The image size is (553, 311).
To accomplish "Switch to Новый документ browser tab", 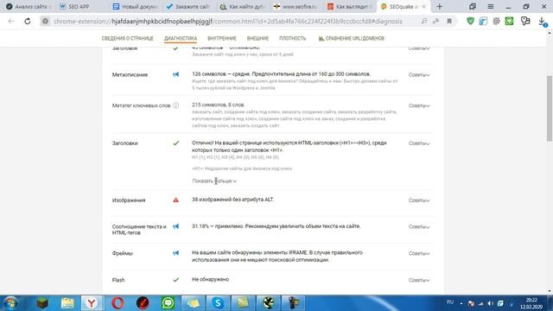I will coord(136,6).
